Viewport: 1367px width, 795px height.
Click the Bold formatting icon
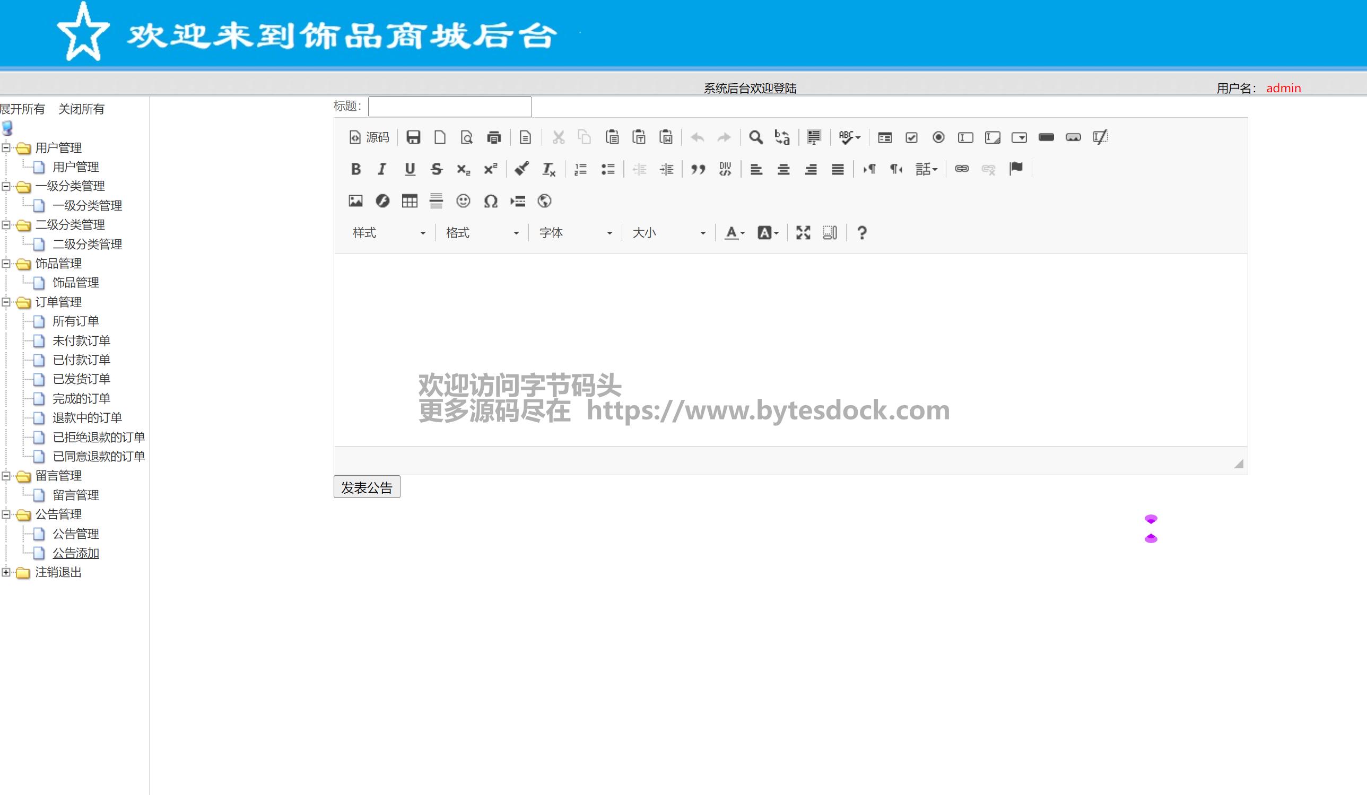click(x=356, y=169)
